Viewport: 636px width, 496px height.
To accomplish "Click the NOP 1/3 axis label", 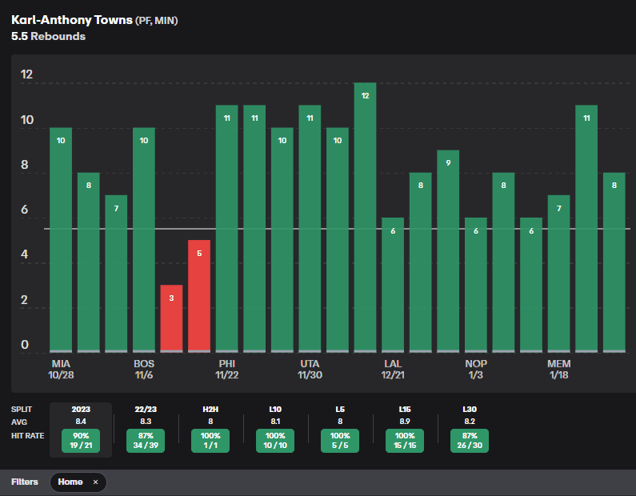I will click(x=476, y=369).
